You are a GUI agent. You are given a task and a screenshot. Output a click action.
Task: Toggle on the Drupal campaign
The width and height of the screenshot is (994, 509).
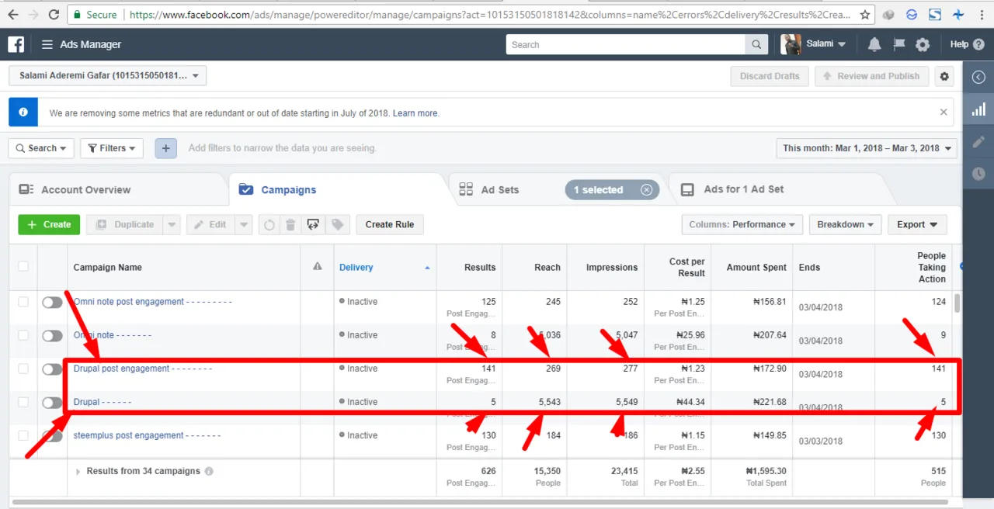click(52, 402)
